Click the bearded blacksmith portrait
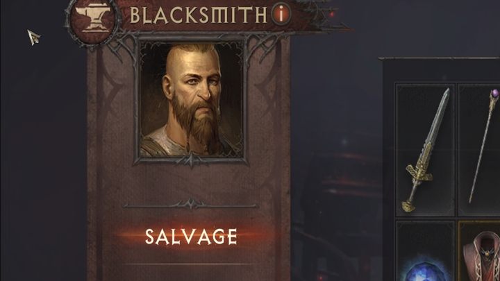This screenshot has height=281, width=500. pos(191,100)
